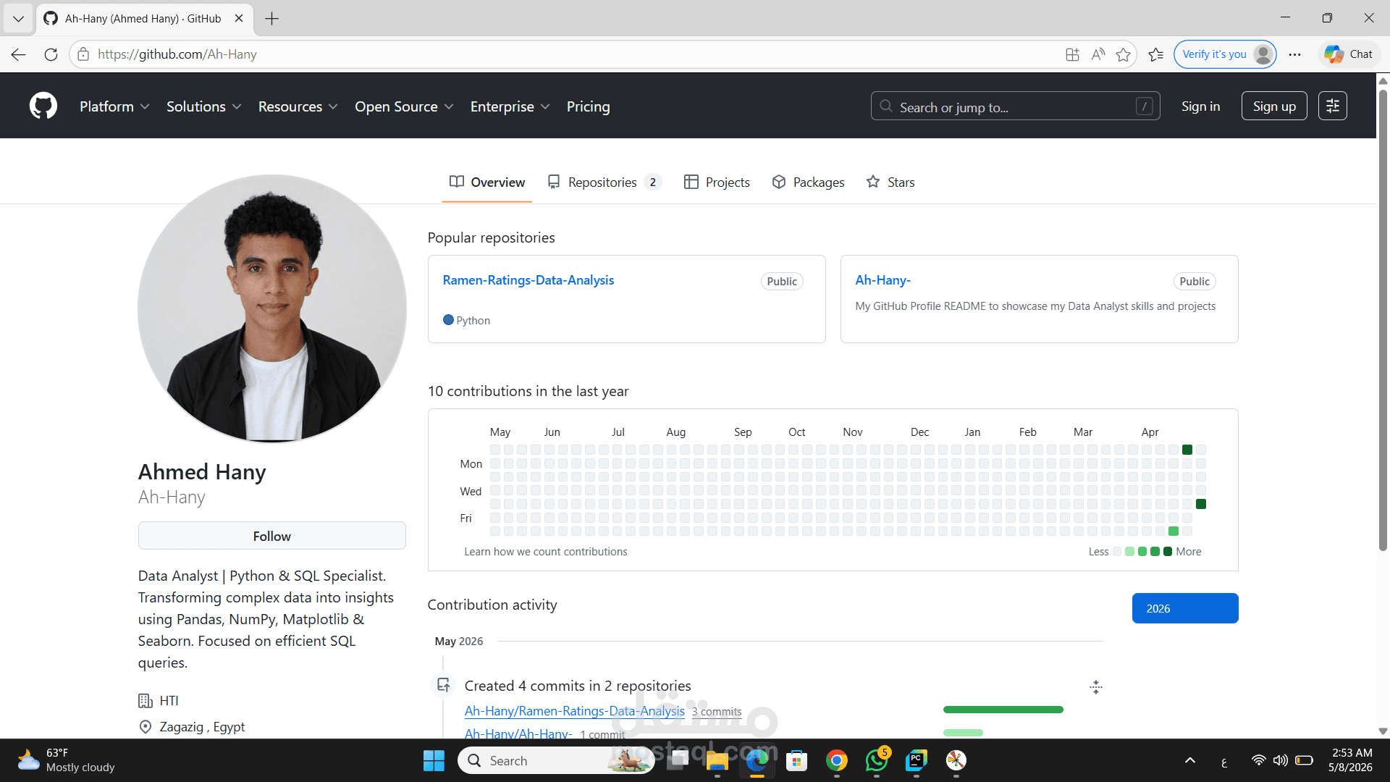Go back with browser back arrow

pyautogui.click(x=19, y=54)
